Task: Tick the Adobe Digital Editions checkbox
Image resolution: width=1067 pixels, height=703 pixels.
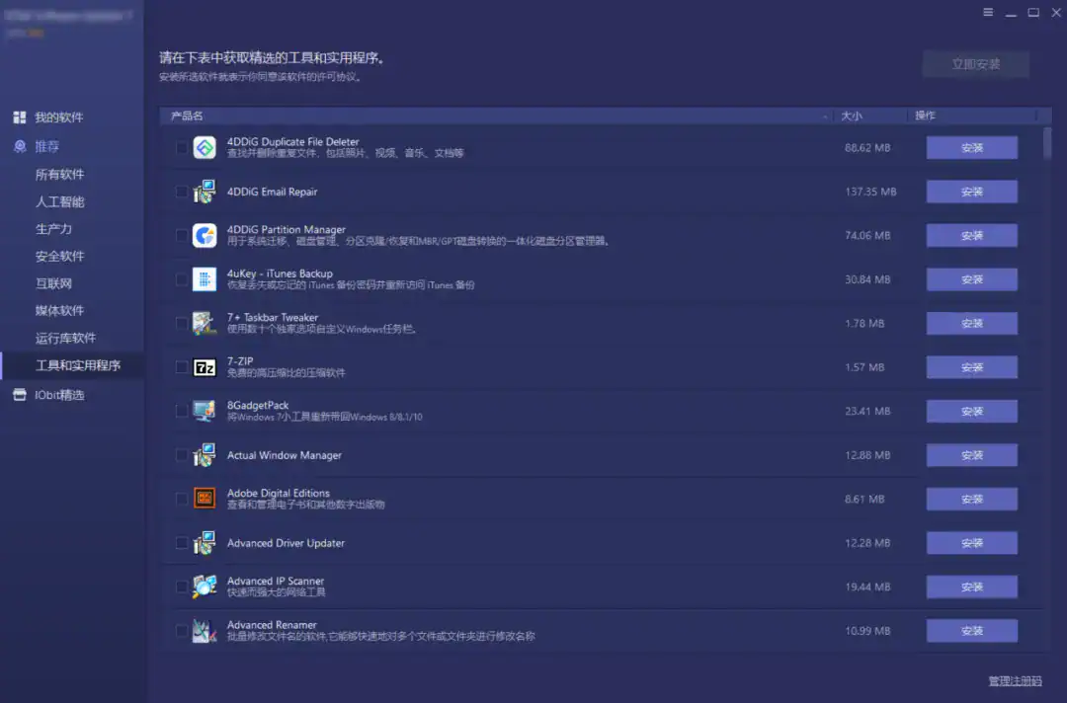Action: click(181, 499)
